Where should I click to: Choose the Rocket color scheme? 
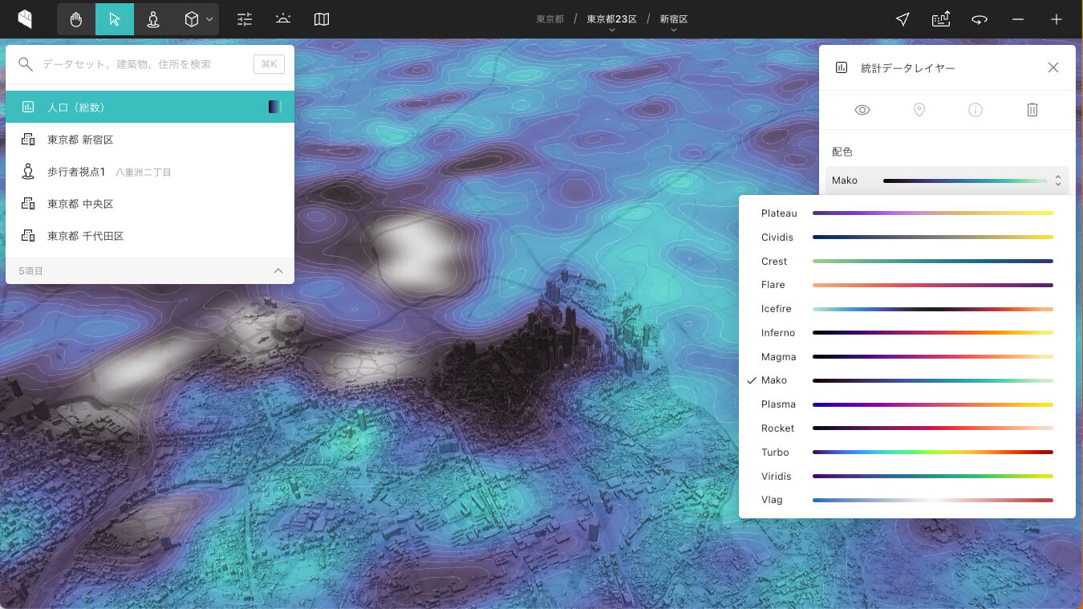tap(907, 428)
